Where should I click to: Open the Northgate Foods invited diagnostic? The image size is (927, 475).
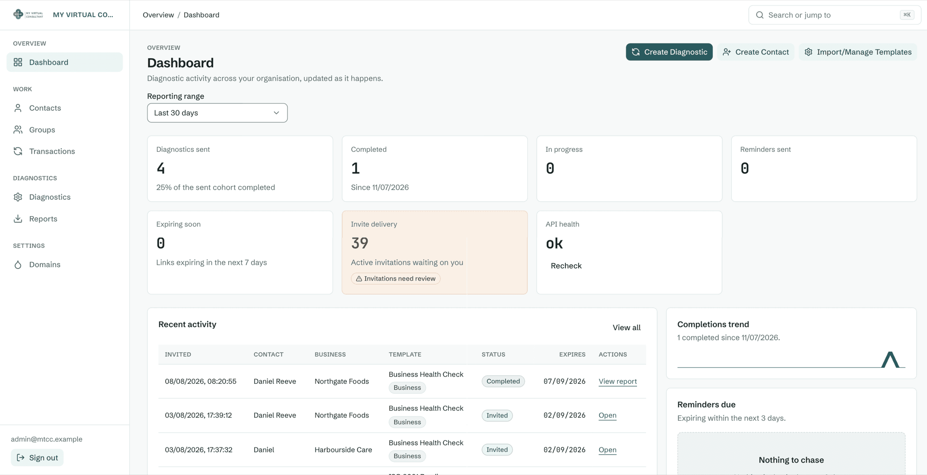click(x=607, y=415)
